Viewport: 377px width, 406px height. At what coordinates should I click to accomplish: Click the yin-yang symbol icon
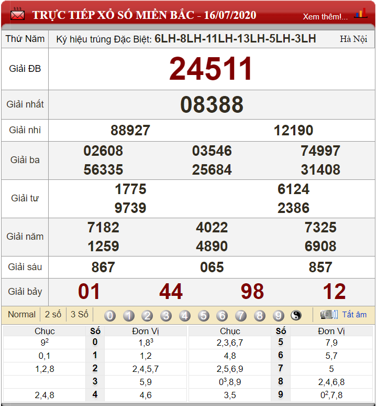pos(296,315)
